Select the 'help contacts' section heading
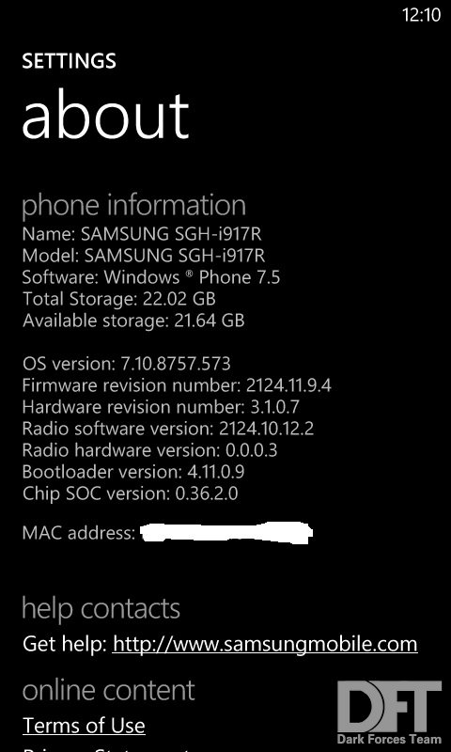Viewport: 451px width, 752px height. coord(101,608)
